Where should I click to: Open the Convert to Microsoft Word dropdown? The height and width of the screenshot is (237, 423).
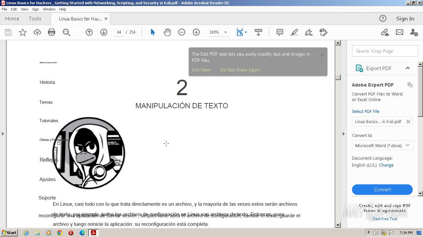coord(382,145)
